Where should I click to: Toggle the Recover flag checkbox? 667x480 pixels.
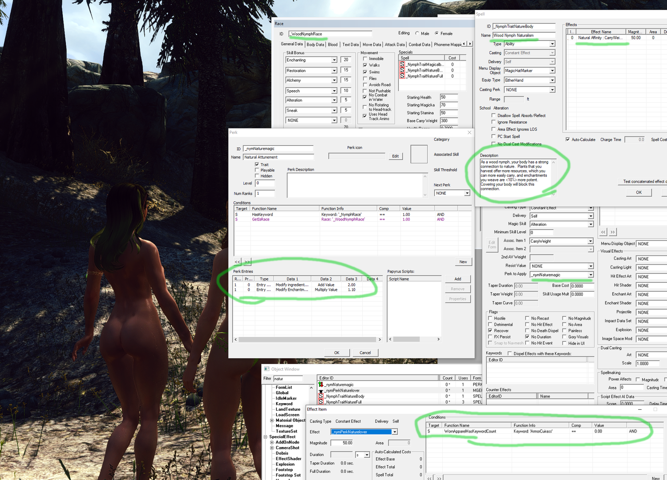pyautogui.click(x=490, y=331)
